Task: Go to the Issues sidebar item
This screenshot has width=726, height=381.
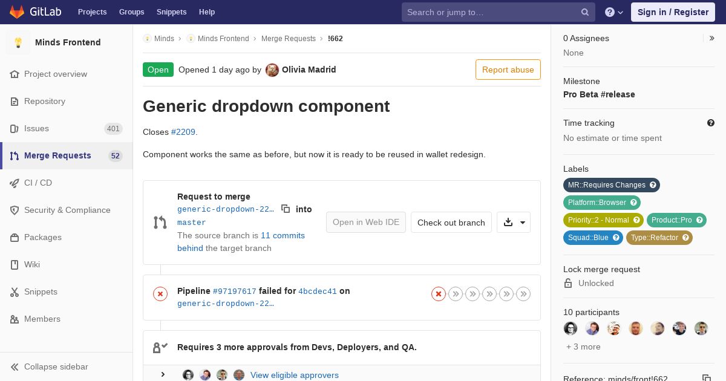Action: [x=36, y=128]
